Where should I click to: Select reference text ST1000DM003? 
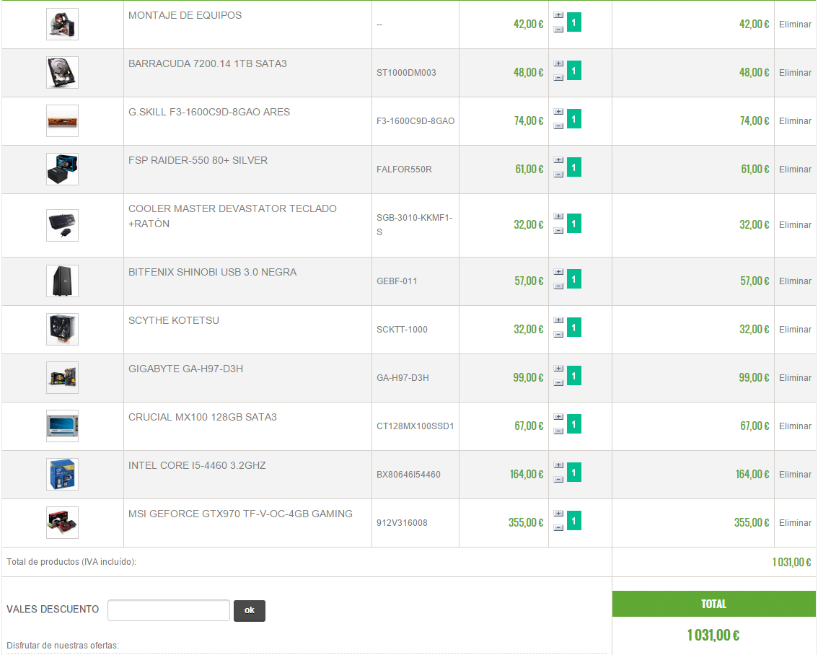(406, 73)
